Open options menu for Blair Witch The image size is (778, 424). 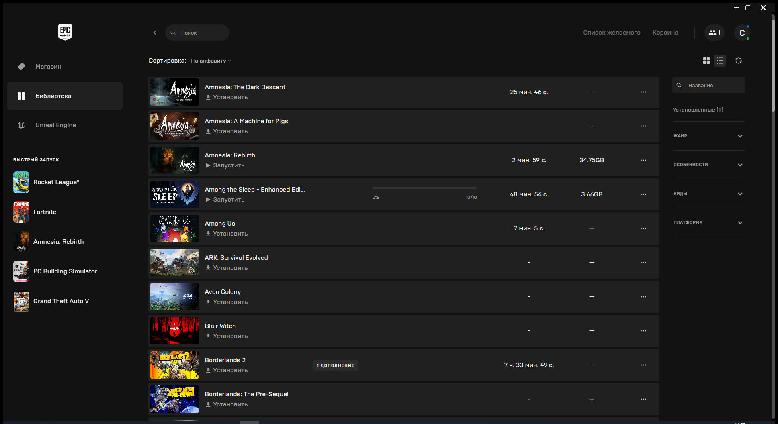coord(643,331)
